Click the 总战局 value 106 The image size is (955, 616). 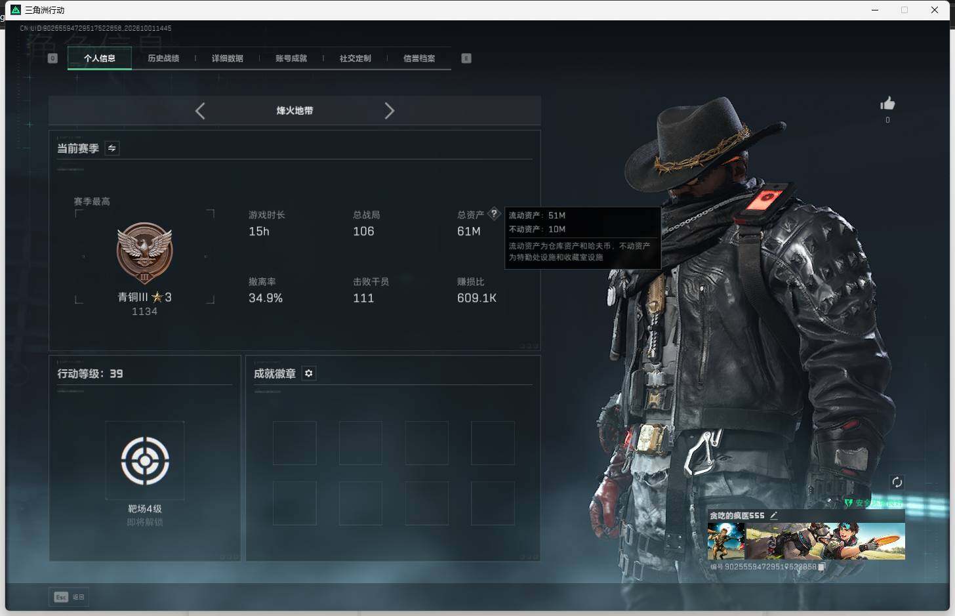[x=363, y=232]
